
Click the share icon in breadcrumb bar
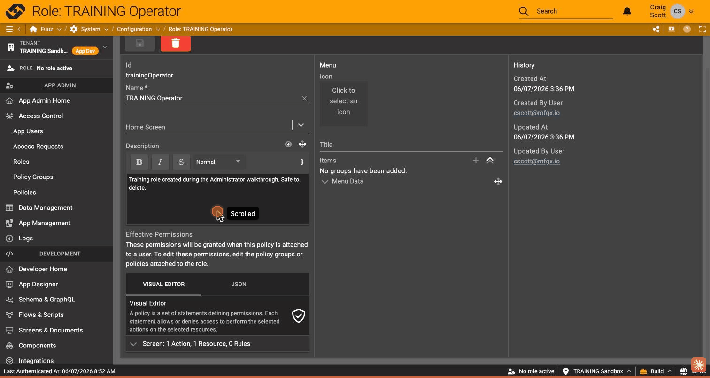656,29
